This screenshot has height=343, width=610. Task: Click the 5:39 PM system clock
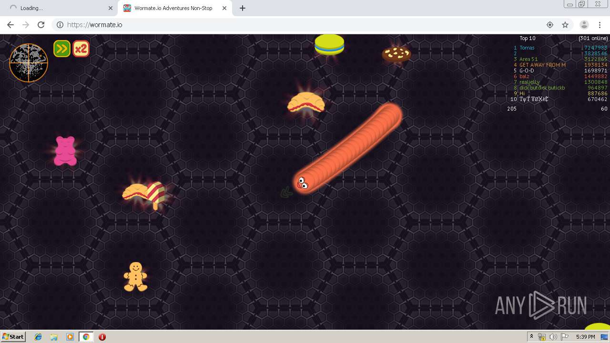click(585, 337)
